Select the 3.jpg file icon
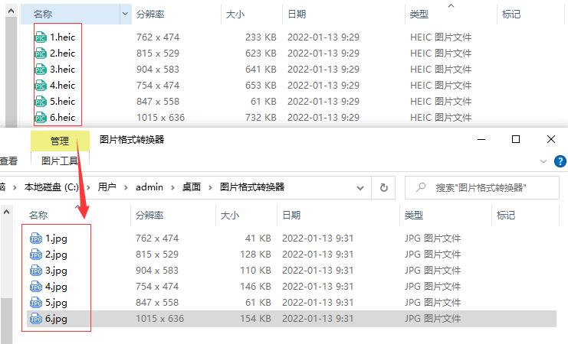Screen dimensions: 568x344 (36, 271)
